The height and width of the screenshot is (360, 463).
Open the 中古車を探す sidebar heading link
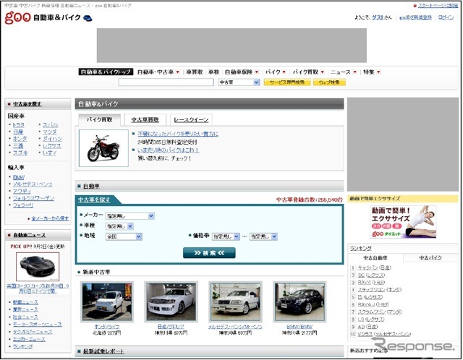[27, 104]
